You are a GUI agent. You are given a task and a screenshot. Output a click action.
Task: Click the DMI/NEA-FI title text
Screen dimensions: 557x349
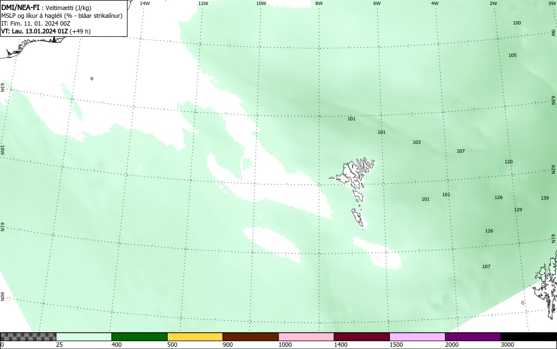tap(20, 8)
